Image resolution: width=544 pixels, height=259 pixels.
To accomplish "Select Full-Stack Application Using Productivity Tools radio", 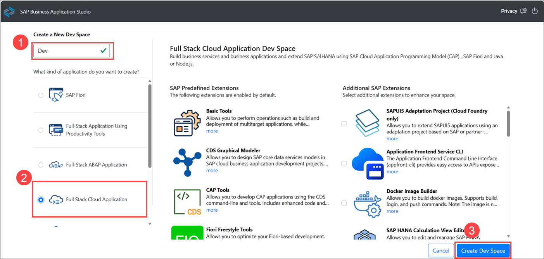I will coord(41,130).
